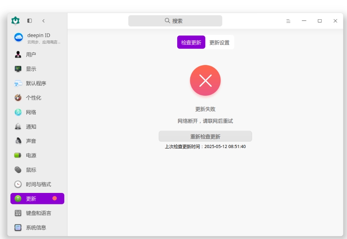Image resolution: width=347 pixels, height=239 pixels.
Task: Open 电源 power battery icon
Action: pos(18,156)
